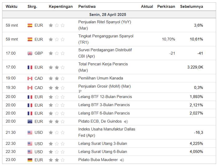Click previous value 0,3%
The height and width of the screenshot is (166, 219).
click(x=199, y=88)
